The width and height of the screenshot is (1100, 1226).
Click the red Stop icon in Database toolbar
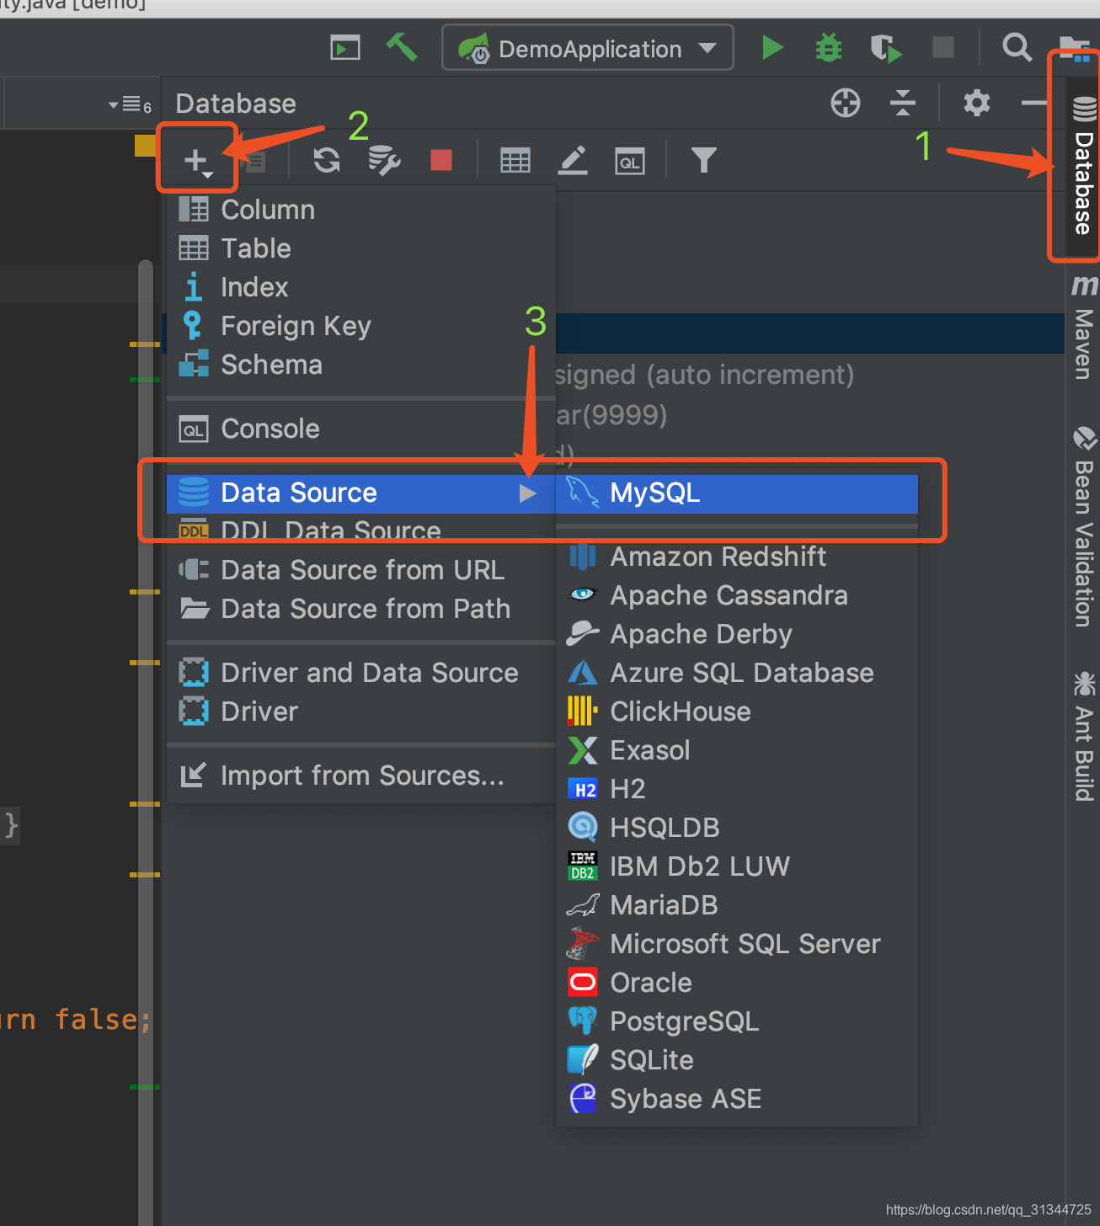coord(441,159)
